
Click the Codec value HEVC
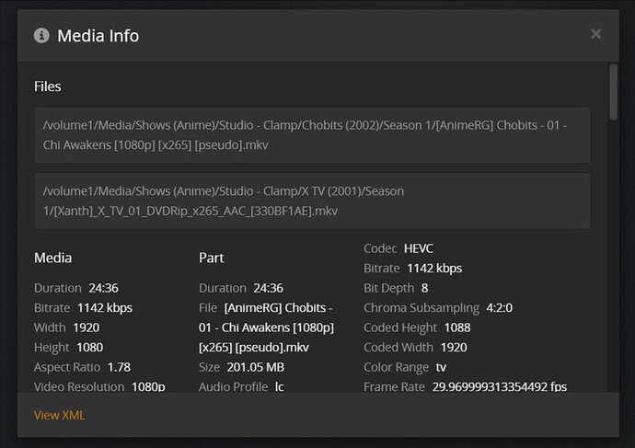pyautogui.click(x=419, y=248)
